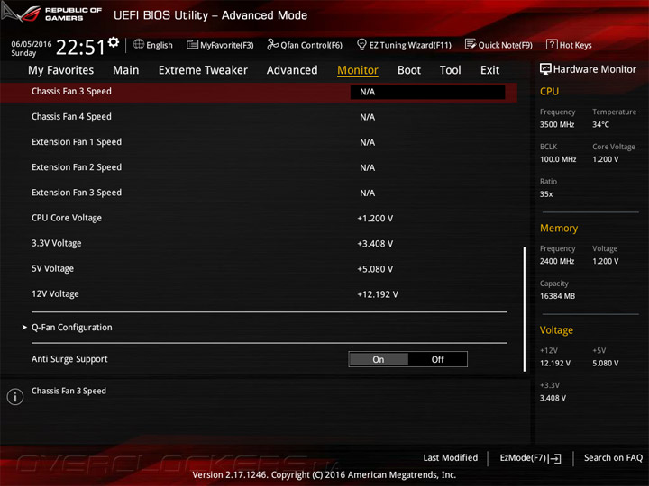The height and width of the screenshot is (486, 649).
Task: Select Chassis Fan 3 Speed N/A field
Action: [x=427, y=92]
